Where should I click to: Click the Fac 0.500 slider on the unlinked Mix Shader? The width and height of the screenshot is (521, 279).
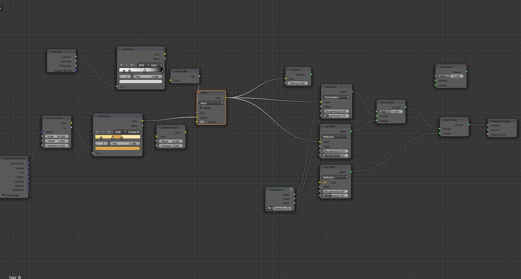(x=451, y=76)
